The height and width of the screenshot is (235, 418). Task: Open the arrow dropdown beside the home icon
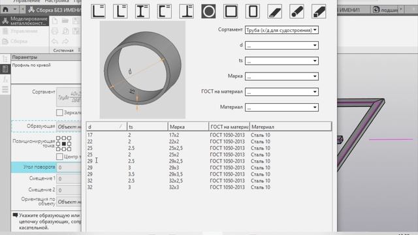(x=15, y=10)
